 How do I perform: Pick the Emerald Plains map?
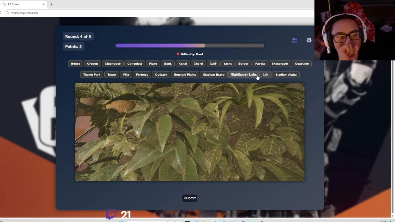pos(185,75)
